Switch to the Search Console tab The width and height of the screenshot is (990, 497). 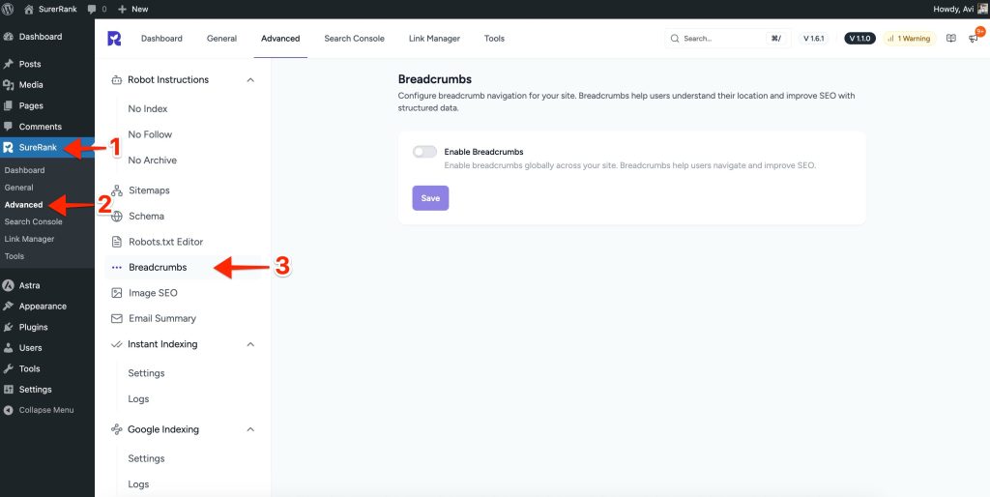pos(354,39)
